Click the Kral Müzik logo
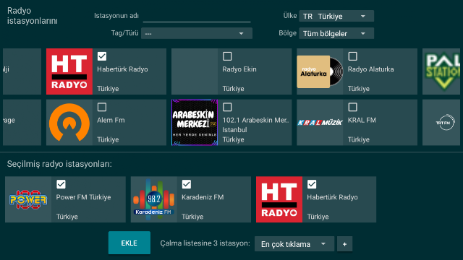Viewport: 463px width, 260px height. coord(320,122)
